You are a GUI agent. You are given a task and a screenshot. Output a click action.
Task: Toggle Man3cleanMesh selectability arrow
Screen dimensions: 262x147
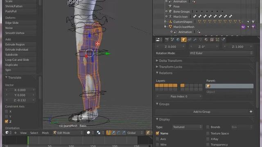(248, 27)
